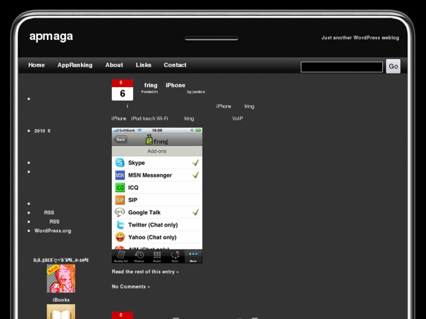Click the fring screenshot image
Image resolution: width=426 pixels, height=319 pixels.
[x=157, y=195]
